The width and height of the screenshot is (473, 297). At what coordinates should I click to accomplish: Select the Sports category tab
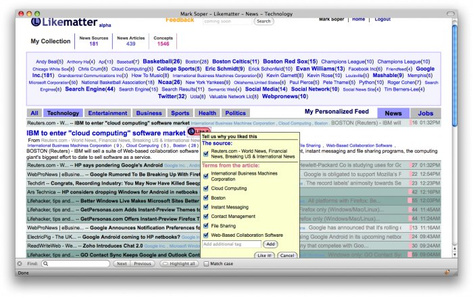[x=180, y=113]
